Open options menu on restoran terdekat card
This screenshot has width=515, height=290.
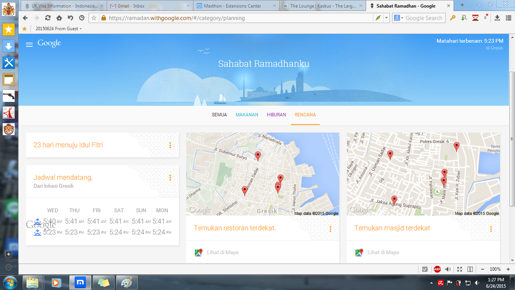330,229
